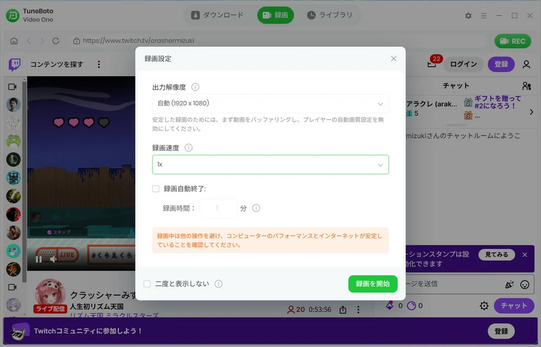Enable 録画自動終了 checkbox
The width and height of the screenshot is (541, 347).
pos(156,189)
